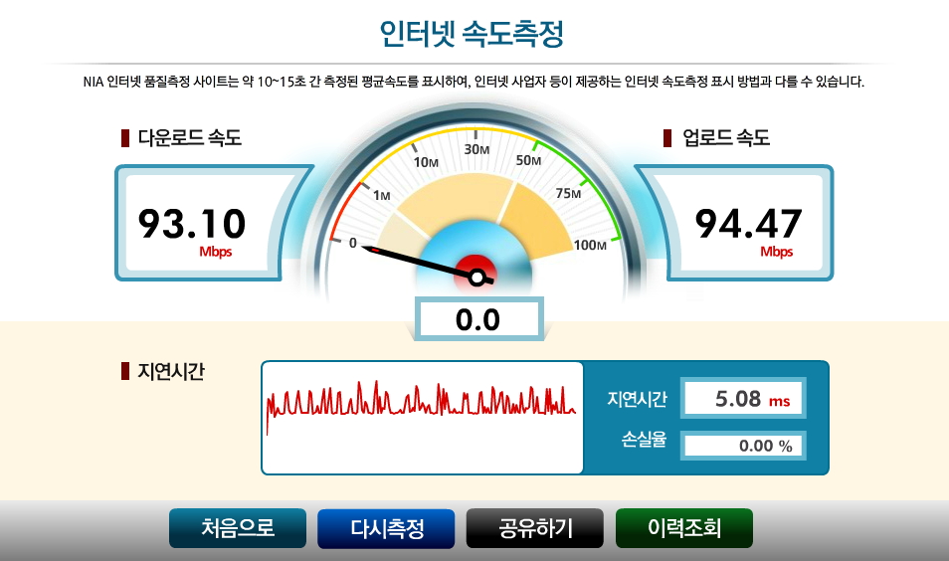The height and width of the screenshot is (561, 949).
Task: Open the 공유하기 share button
Action: click(535, 528)
